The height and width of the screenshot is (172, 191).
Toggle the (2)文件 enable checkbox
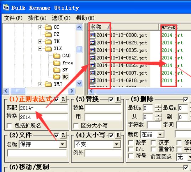(x=56, y=135)
